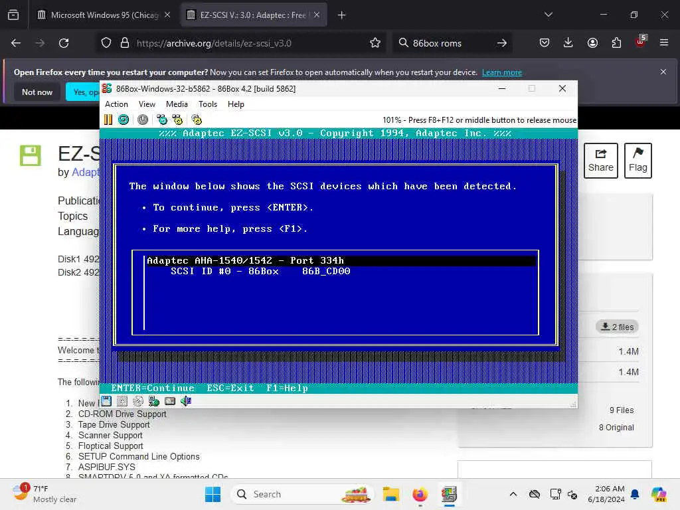This screenshot has height=510, width=680.
Task: Open taskbar clock and date
Action: pyautogui.click(x=606, y=494)
